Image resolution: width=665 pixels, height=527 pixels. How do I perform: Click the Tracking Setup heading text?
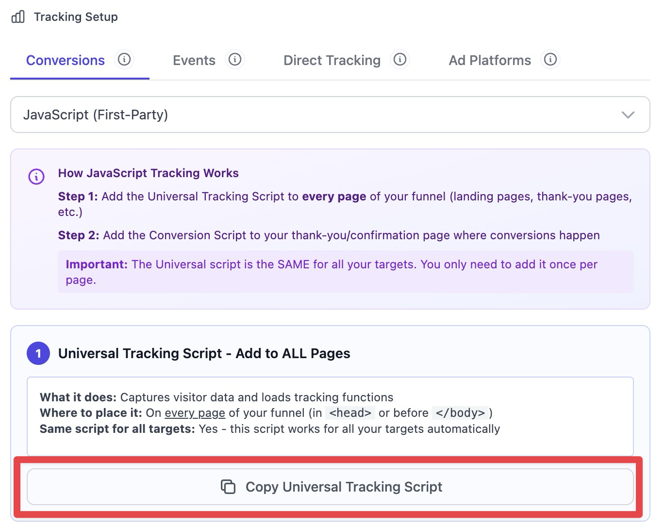coord(76,17)
